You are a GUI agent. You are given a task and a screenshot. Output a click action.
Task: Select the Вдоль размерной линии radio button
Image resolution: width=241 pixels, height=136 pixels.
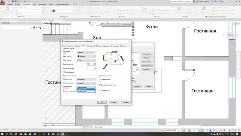(x=99, y=85)
